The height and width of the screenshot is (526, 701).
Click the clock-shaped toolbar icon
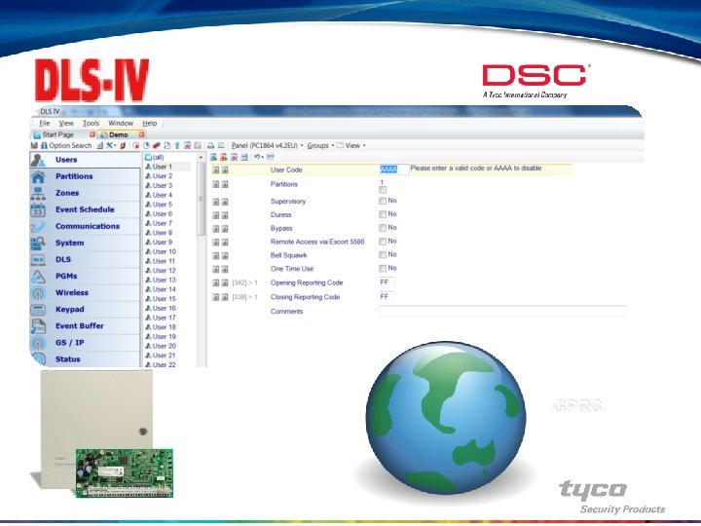146,145
